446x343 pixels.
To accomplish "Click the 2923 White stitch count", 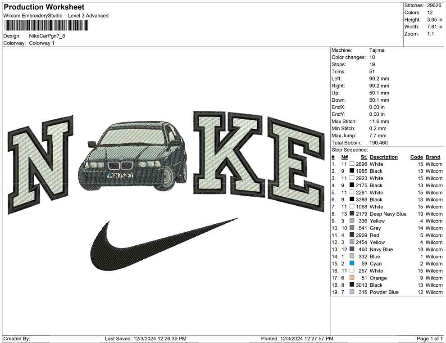I will tap(361, 178).
